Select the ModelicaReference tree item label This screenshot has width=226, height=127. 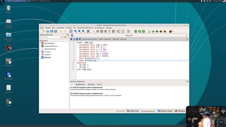tap(51, 46)
